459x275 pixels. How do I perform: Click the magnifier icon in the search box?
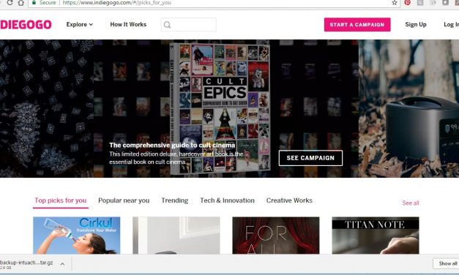point(167,25)
